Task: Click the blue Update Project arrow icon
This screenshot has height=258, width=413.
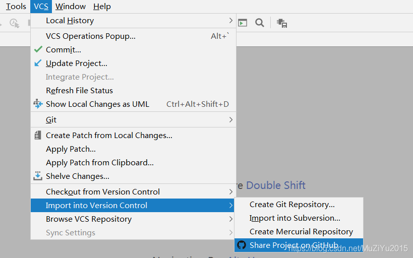Action: 38,63
